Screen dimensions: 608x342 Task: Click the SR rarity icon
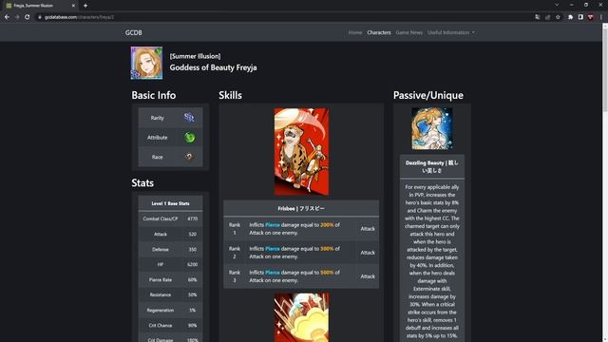coord(189,118)
